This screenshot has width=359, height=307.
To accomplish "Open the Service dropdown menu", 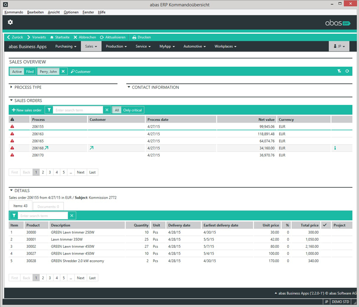I will pos(143,46).
